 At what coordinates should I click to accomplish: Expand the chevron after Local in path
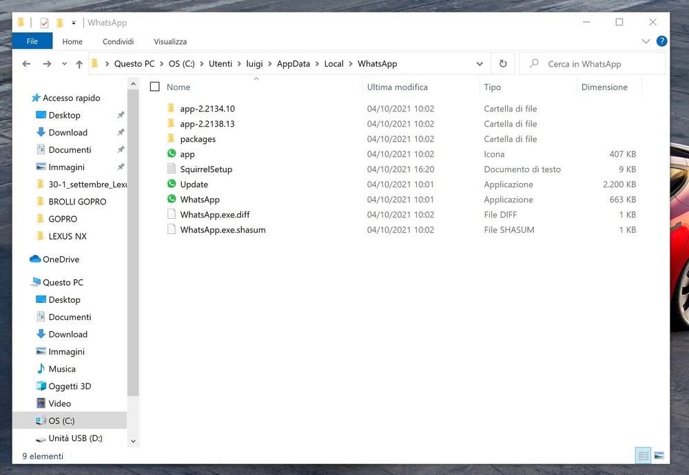[351, 64]
